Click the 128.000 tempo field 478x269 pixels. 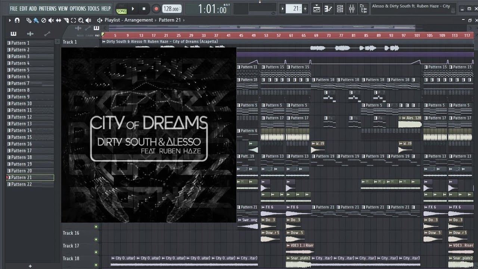pos(172,9)
